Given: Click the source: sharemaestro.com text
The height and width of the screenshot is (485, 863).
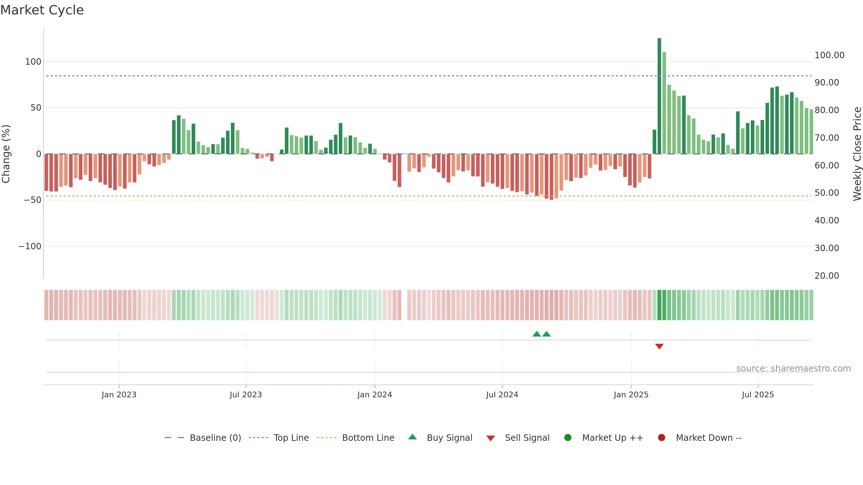Looking at the screenshot, I should (x=794, y=369).
